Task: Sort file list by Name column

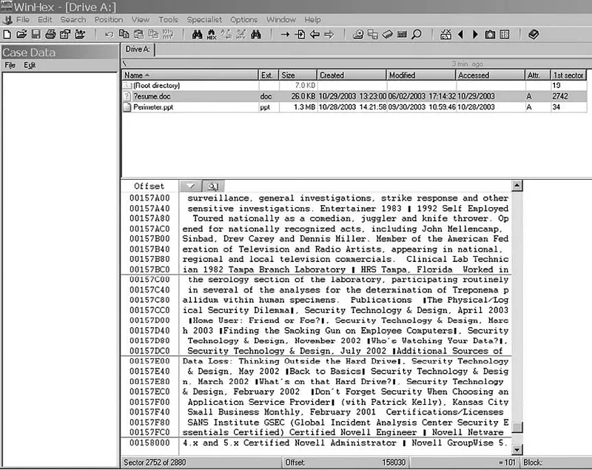Action: [x=190, y=75]
